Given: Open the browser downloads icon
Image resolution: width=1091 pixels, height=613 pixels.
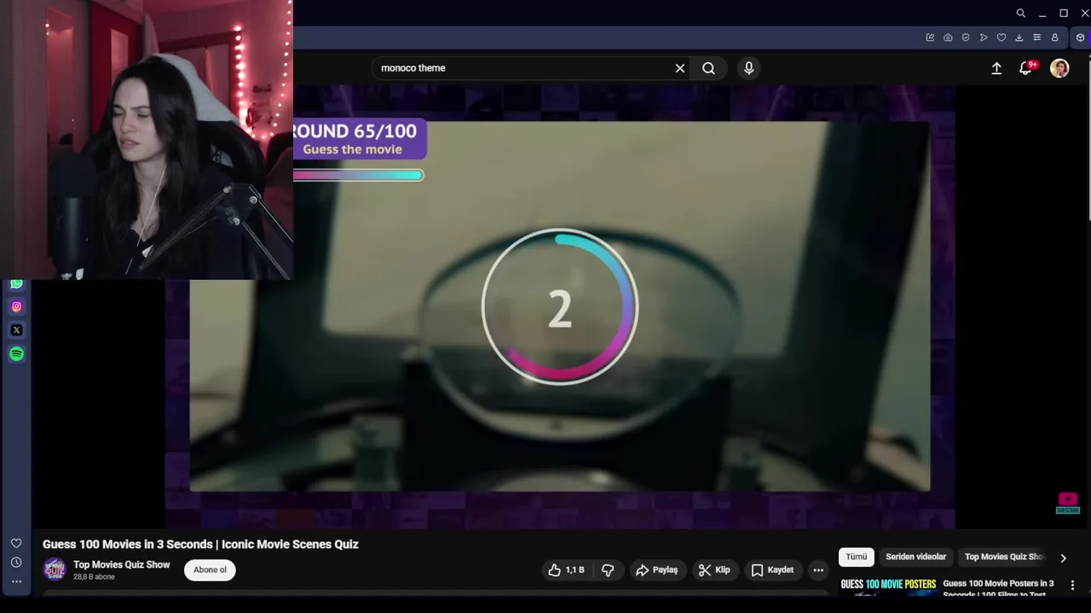Looking at the screenshot, I should [x=1019, y=37].
